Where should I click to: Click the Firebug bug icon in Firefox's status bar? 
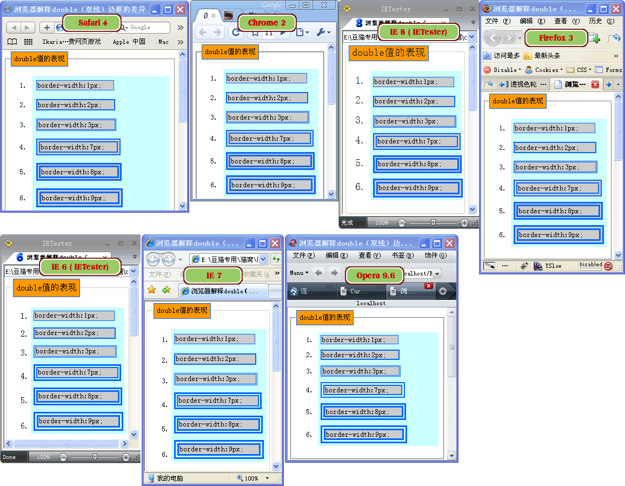click(524, 266)
